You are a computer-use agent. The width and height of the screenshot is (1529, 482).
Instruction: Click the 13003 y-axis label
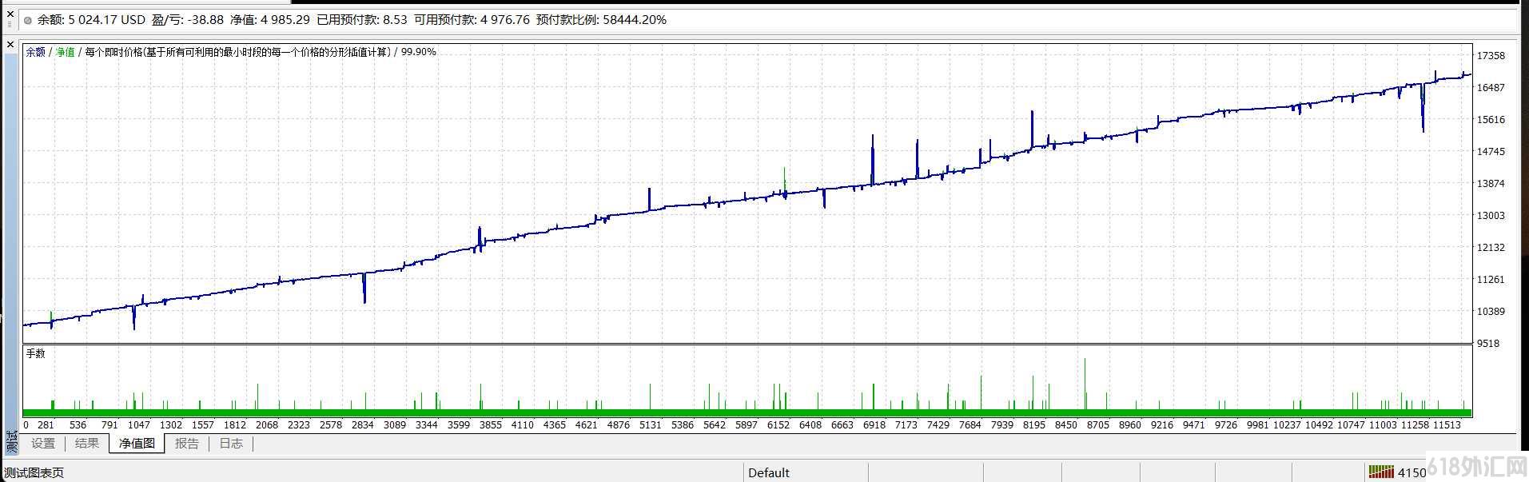click(1491, 216)
